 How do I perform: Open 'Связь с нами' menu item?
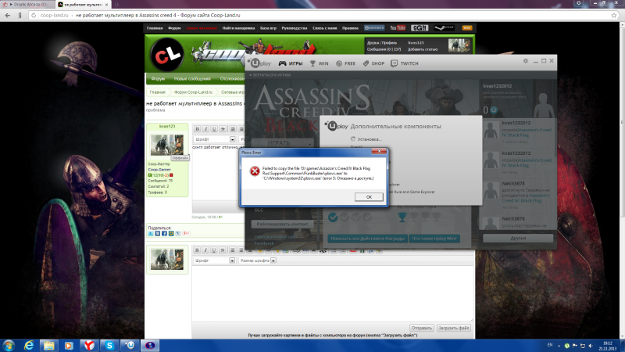[324, 28]
